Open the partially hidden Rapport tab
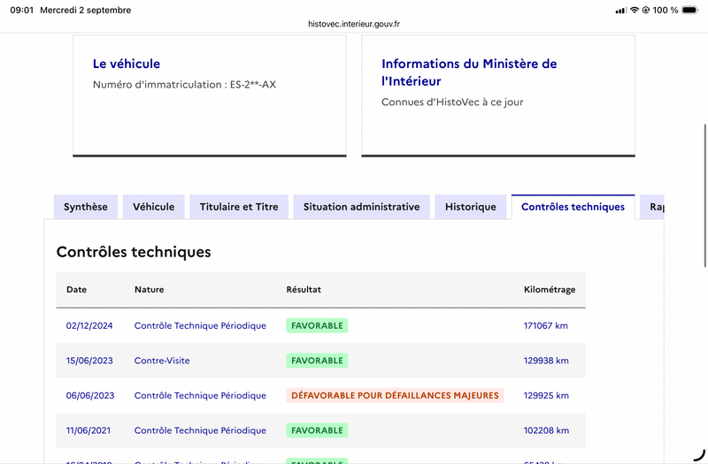This screenshot has width=708, height=464. (x=652, y=207)
